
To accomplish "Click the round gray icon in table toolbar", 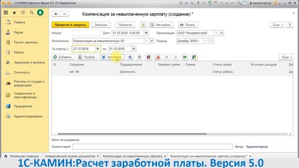I will tap(139, 57).
